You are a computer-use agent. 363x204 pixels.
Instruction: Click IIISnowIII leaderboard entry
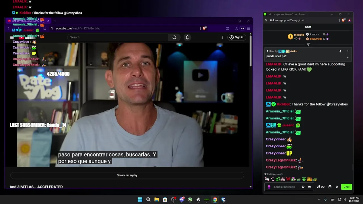coord(317,39)
